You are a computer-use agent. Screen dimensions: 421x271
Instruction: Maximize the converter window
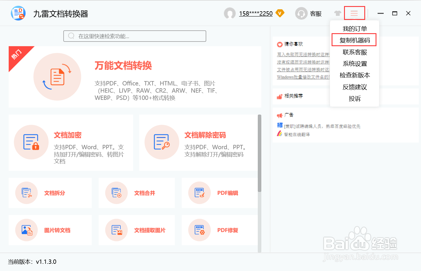pyautogui.click(x=395, y=13)
